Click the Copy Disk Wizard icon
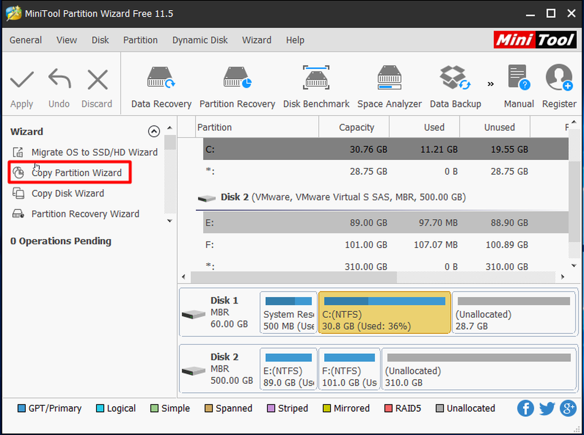 click(x=18, y=193)
